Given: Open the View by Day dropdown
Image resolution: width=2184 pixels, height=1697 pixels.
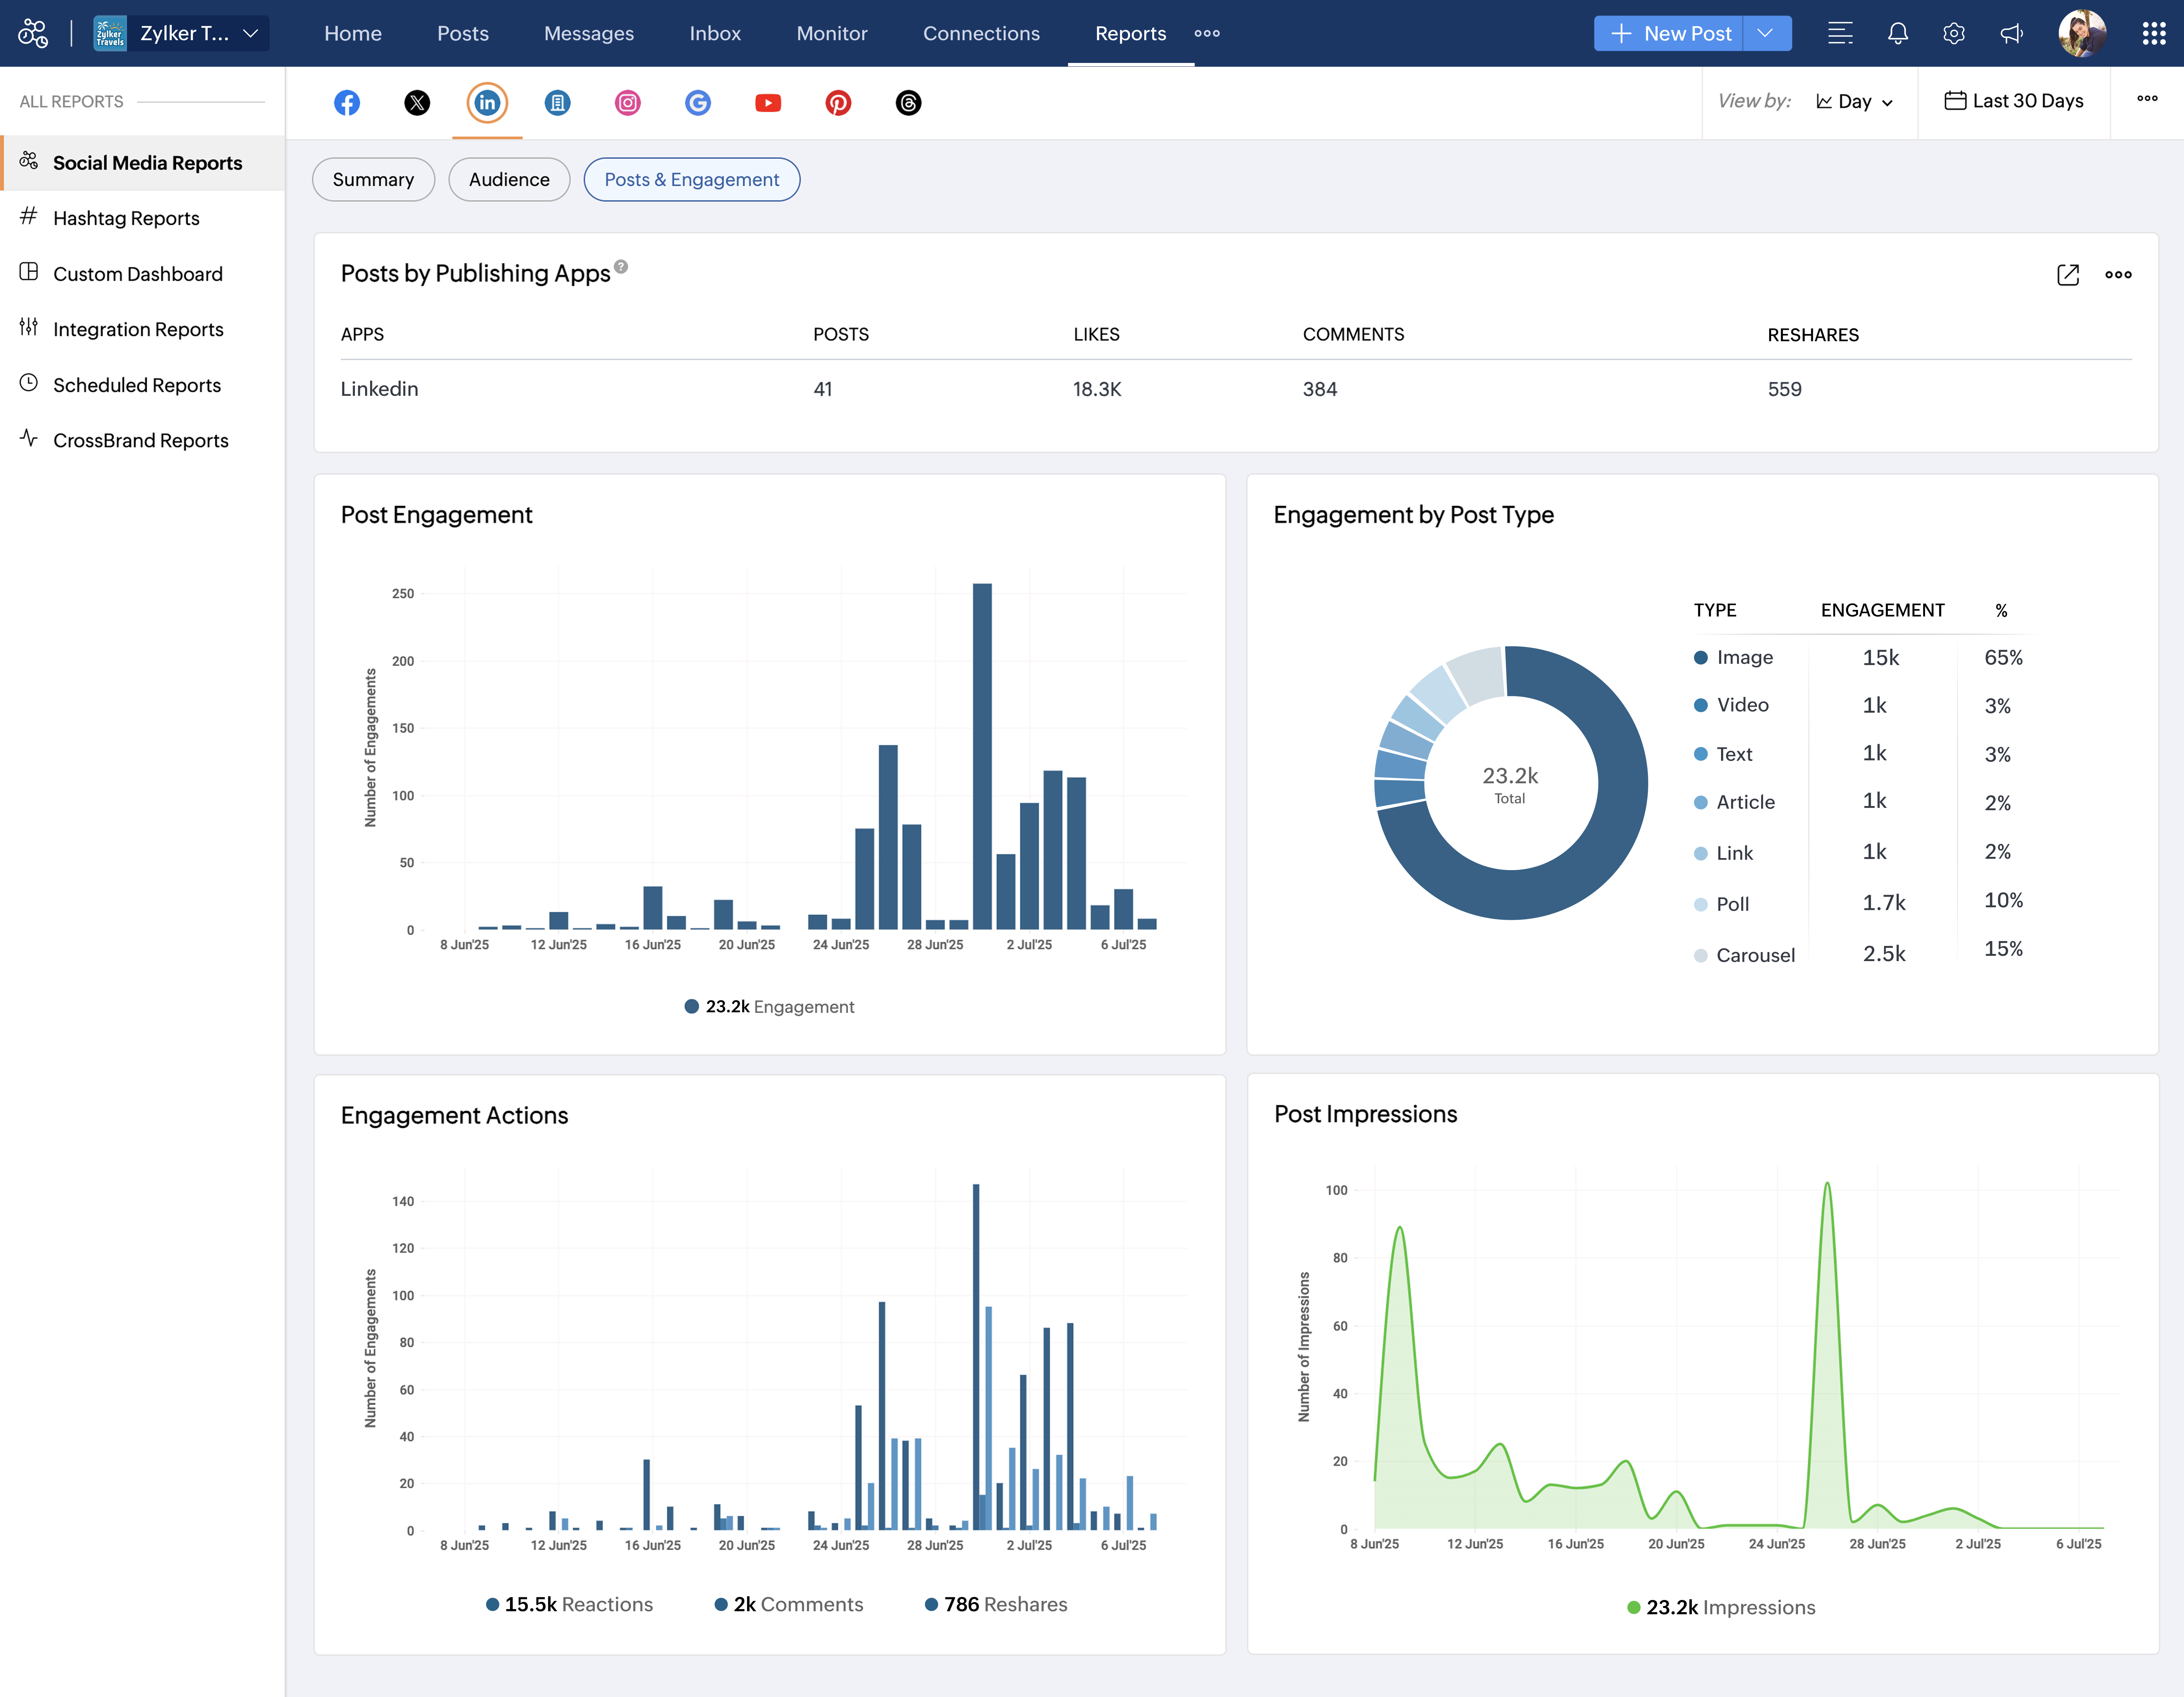Looking at the screenshot, I should 1854,102.
